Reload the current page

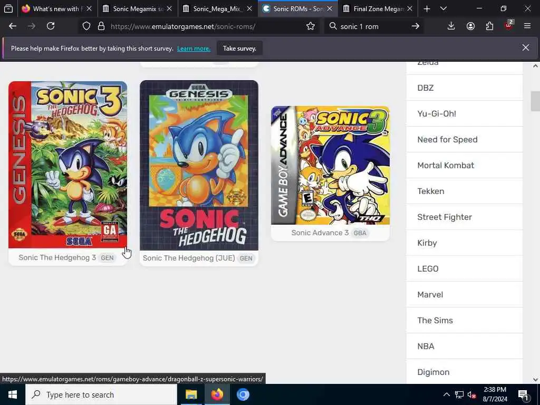(x=51, y=26)
